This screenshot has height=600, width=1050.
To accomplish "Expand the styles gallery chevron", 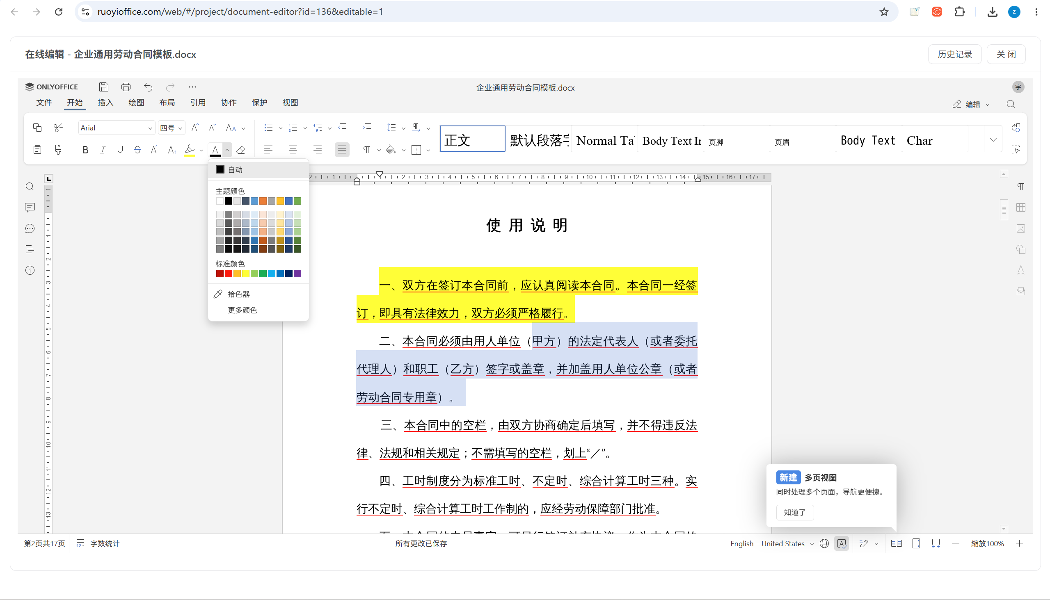I will click(993, 139).
